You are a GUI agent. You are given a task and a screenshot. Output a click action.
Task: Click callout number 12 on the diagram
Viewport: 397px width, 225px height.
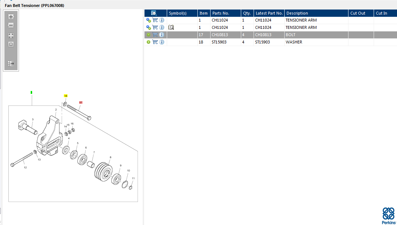pos(25,168)
